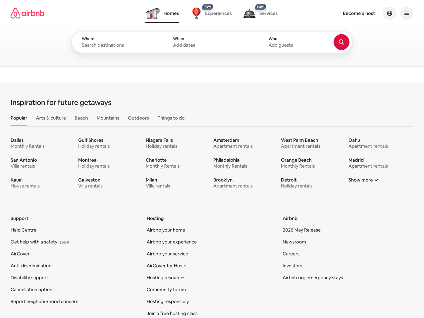Select the Things to do tab

(171, 118)
